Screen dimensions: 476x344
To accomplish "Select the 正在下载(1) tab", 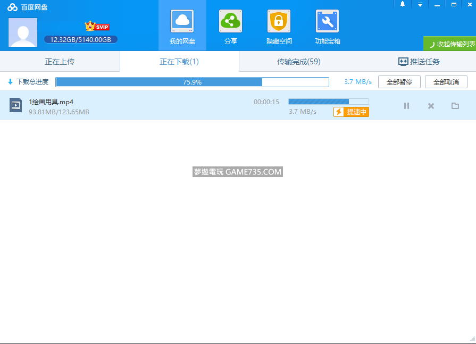I will pos(179,62).
